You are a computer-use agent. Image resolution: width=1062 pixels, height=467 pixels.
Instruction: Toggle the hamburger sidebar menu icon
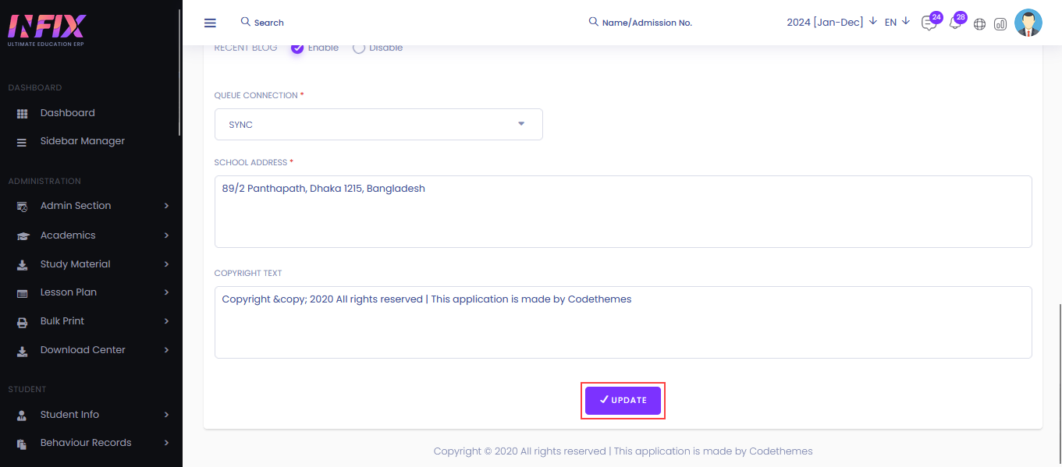tap(210, 23)
